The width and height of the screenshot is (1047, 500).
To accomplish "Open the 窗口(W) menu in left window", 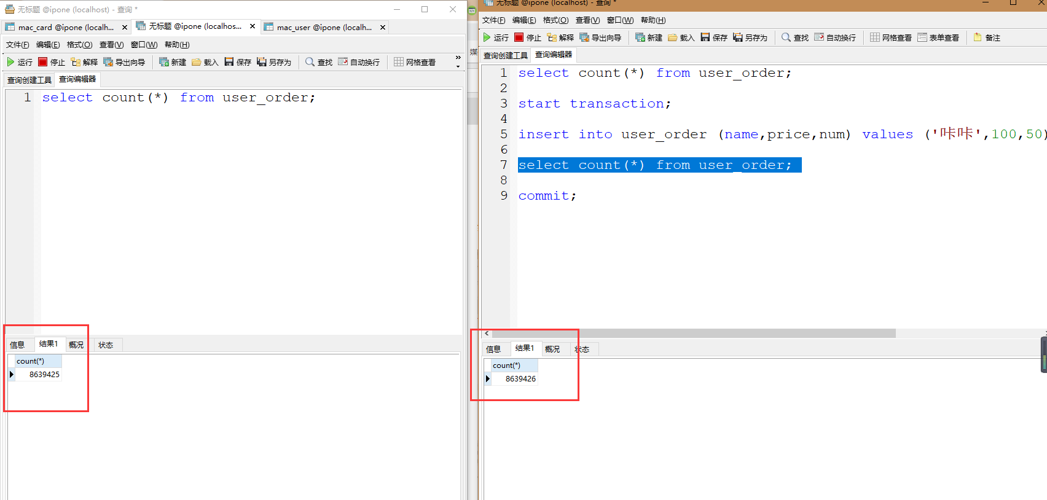I will click(144, 45).
